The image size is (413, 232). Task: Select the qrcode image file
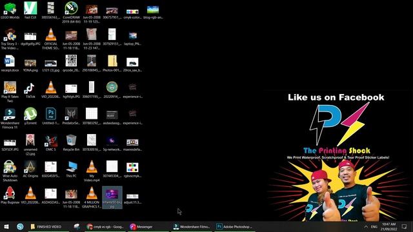[71, 63]
